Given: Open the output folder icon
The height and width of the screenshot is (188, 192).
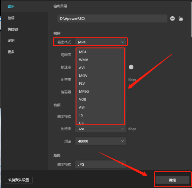Looking at the screenshot, I should coord(181,19).
